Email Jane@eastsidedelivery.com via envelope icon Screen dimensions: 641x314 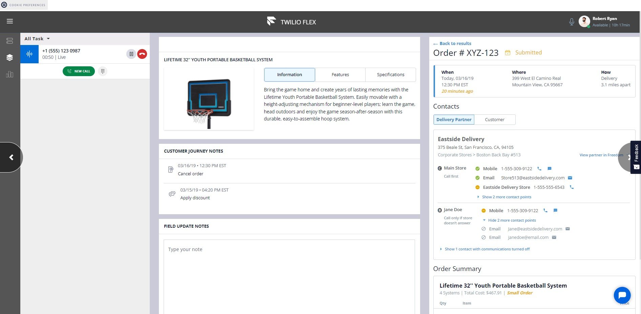coord(568,229)
